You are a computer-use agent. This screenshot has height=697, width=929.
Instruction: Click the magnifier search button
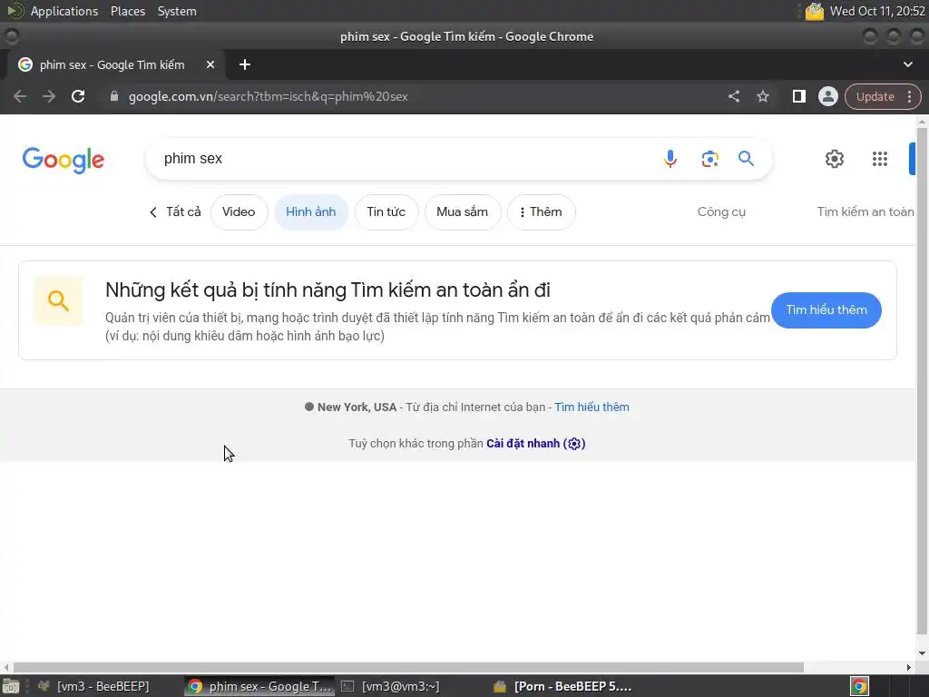(x=746, y=159)
